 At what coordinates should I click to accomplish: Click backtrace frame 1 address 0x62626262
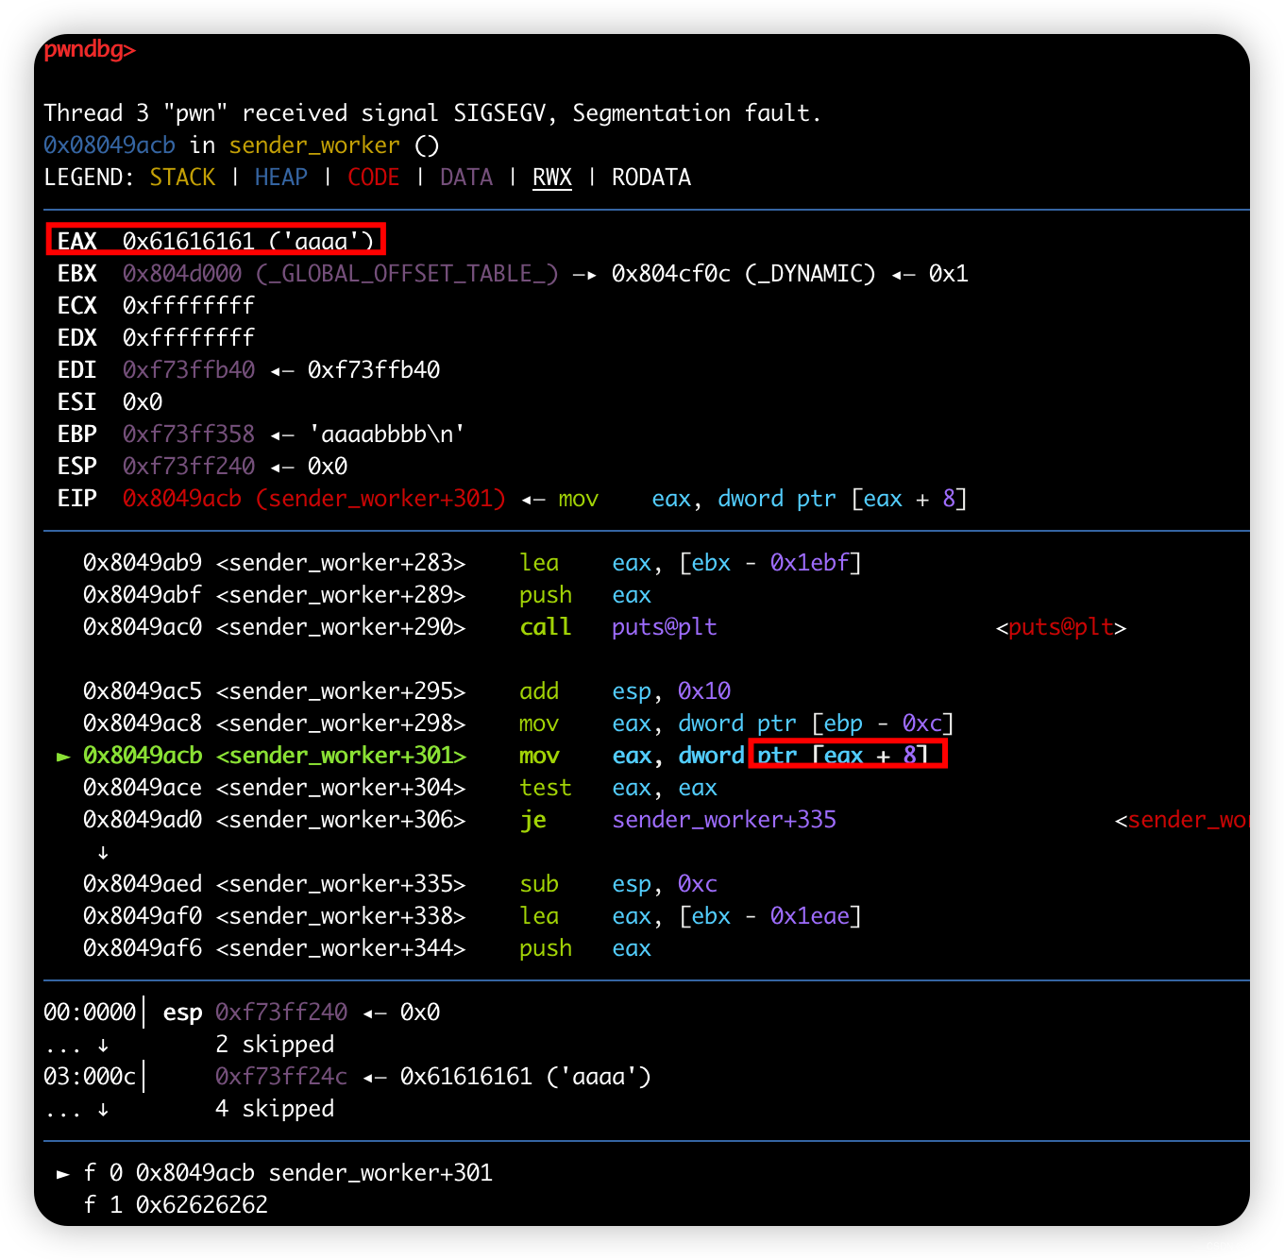point(202,1205)
